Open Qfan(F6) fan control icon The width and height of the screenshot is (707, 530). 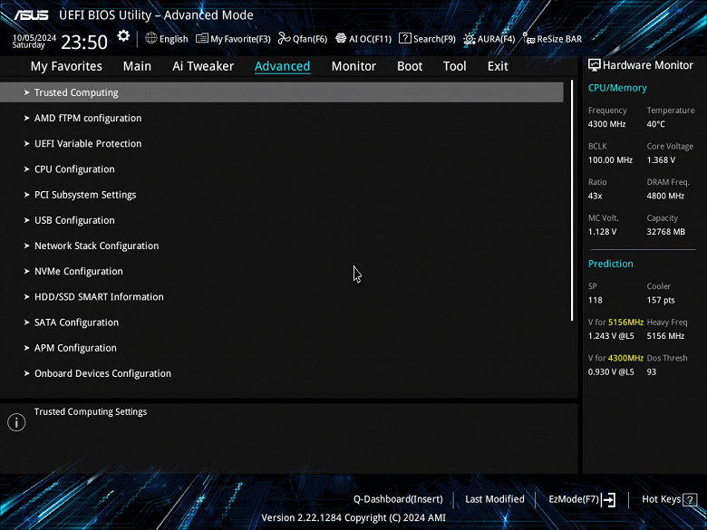click(284, 38)
